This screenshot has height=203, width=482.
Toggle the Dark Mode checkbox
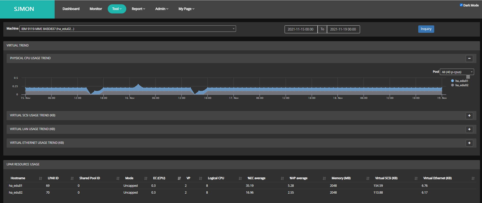click(x=461, y=5)
